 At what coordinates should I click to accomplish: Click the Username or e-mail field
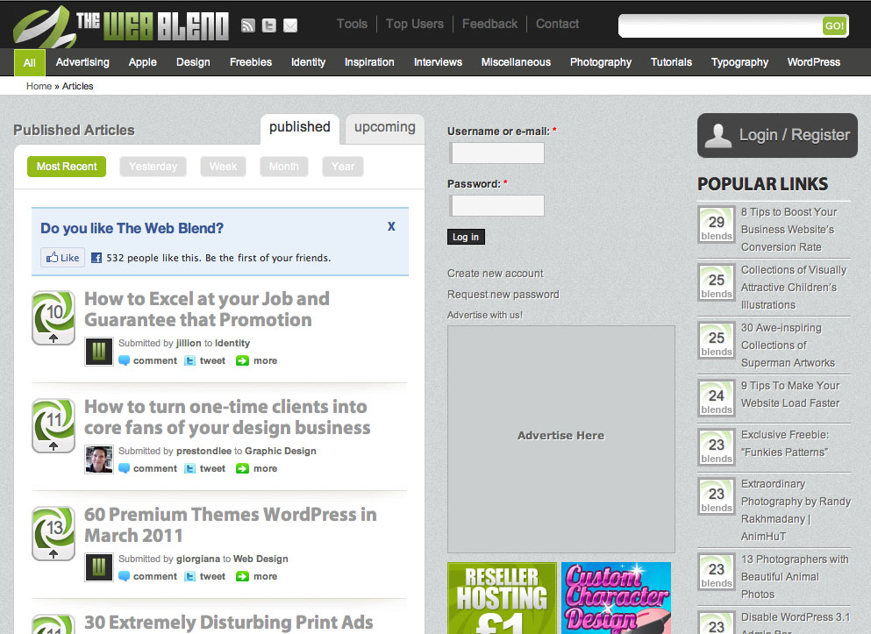[497, 153]
